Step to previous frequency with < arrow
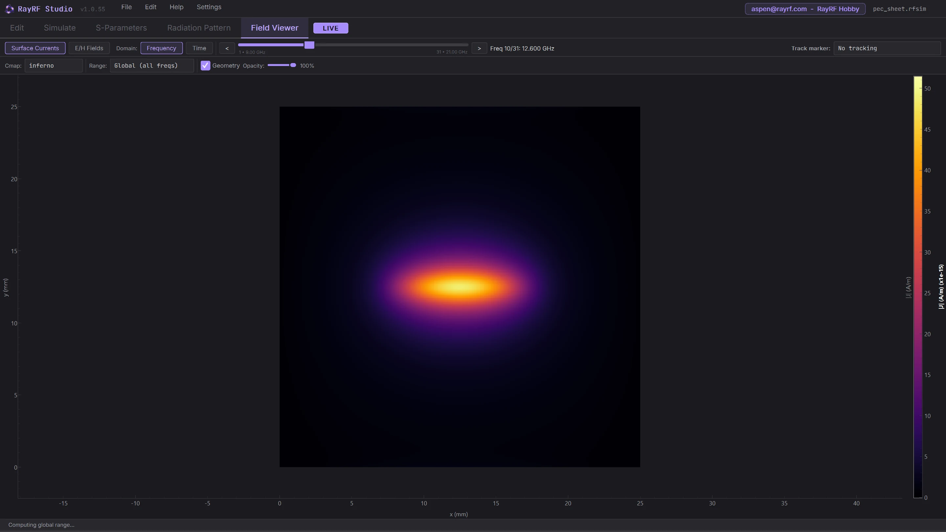Screen dimensions: 946x532 click(227, 48)
